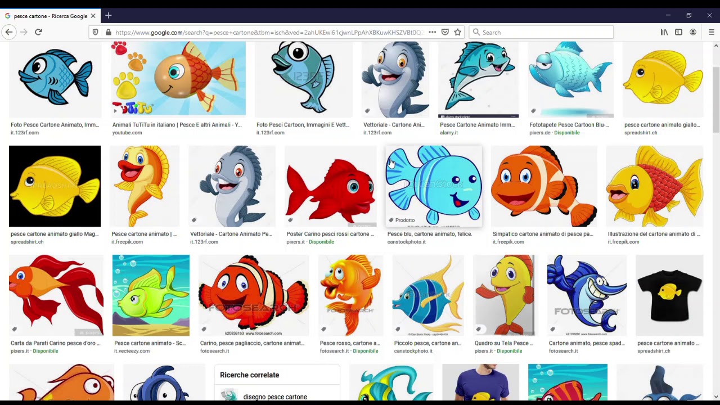Click it.vecteezy.com source text
The height and width of the screenshot is (405, 720).
132,351
